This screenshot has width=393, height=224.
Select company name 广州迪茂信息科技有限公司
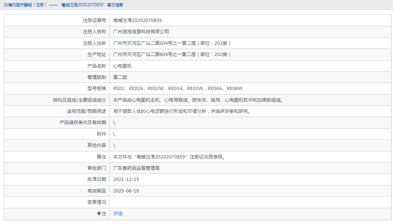pos(141,32)
